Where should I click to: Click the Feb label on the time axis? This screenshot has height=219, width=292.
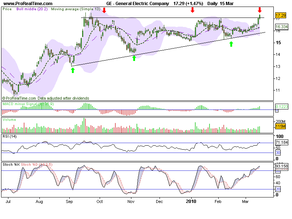tap(218, 201)
